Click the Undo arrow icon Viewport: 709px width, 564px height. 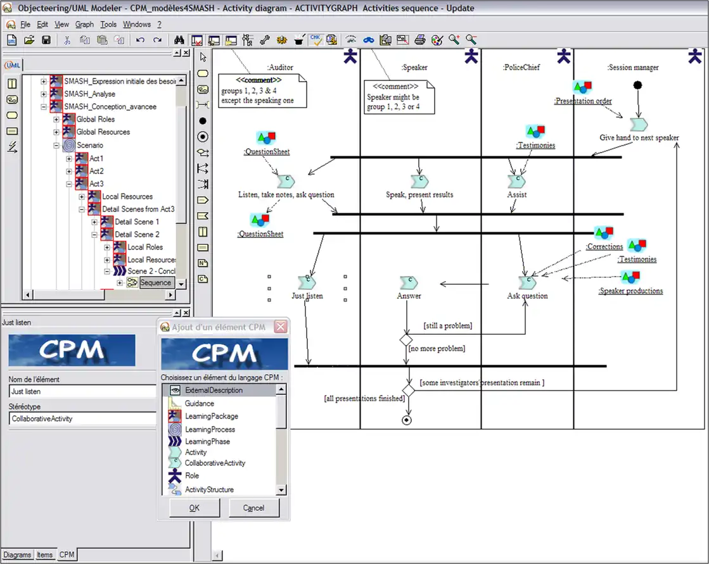pos(140,40)
